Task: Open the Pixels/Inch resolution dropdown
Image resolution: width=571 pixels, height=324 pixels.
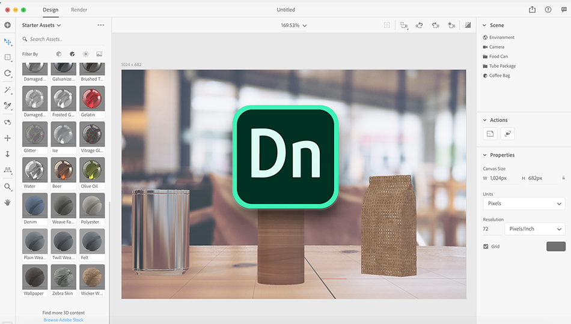Action: point(535,229)
